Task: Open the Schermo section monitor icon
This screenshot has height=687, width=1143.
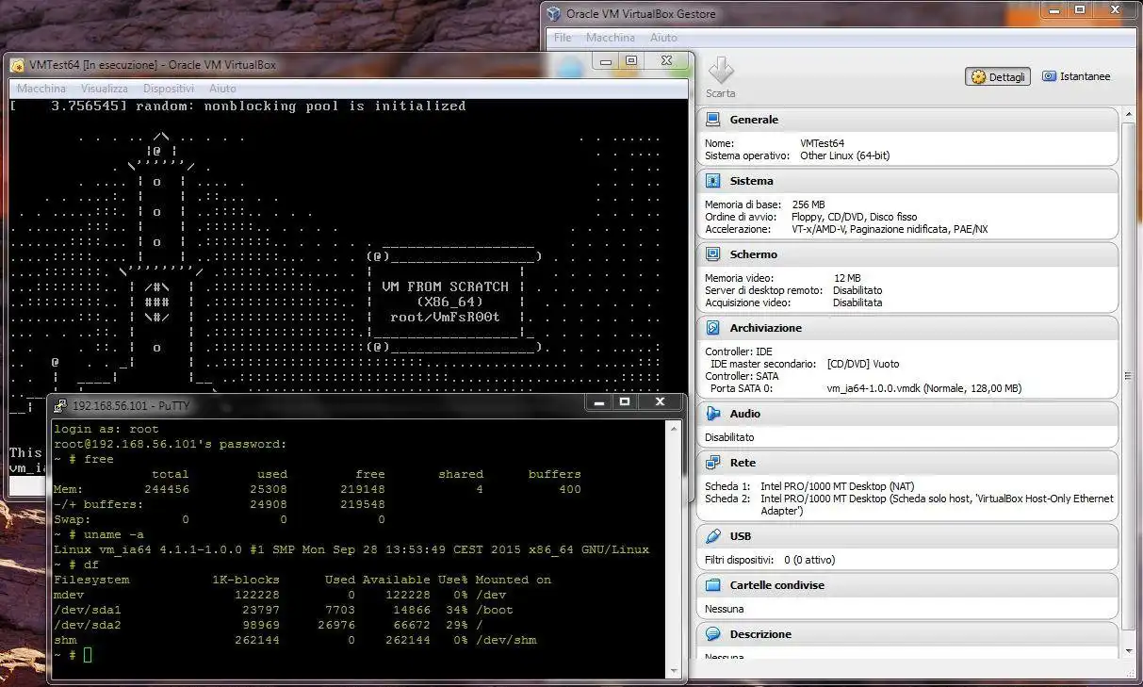Action: pyautogui.click(x=713, y=254)
